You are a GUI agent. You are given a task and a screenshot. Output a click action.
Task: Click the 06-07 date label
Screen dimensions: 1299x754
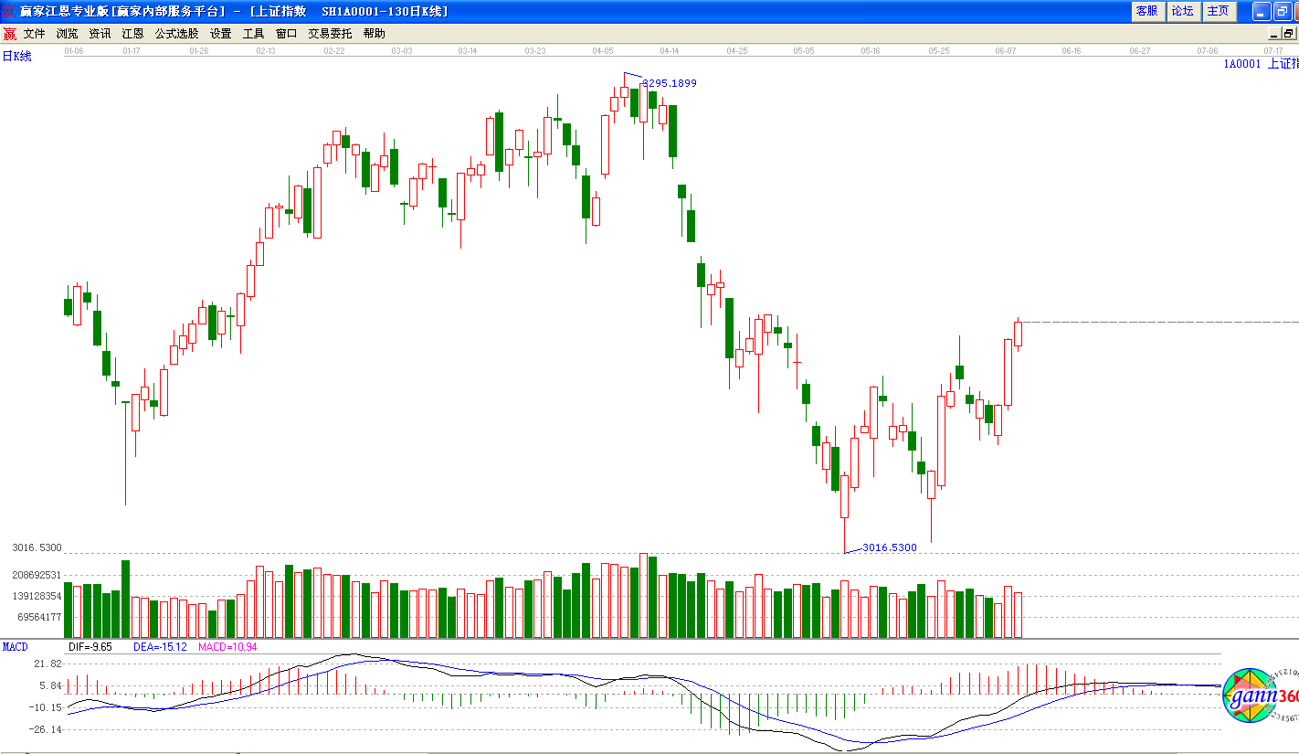click(x=1007, y=51)
